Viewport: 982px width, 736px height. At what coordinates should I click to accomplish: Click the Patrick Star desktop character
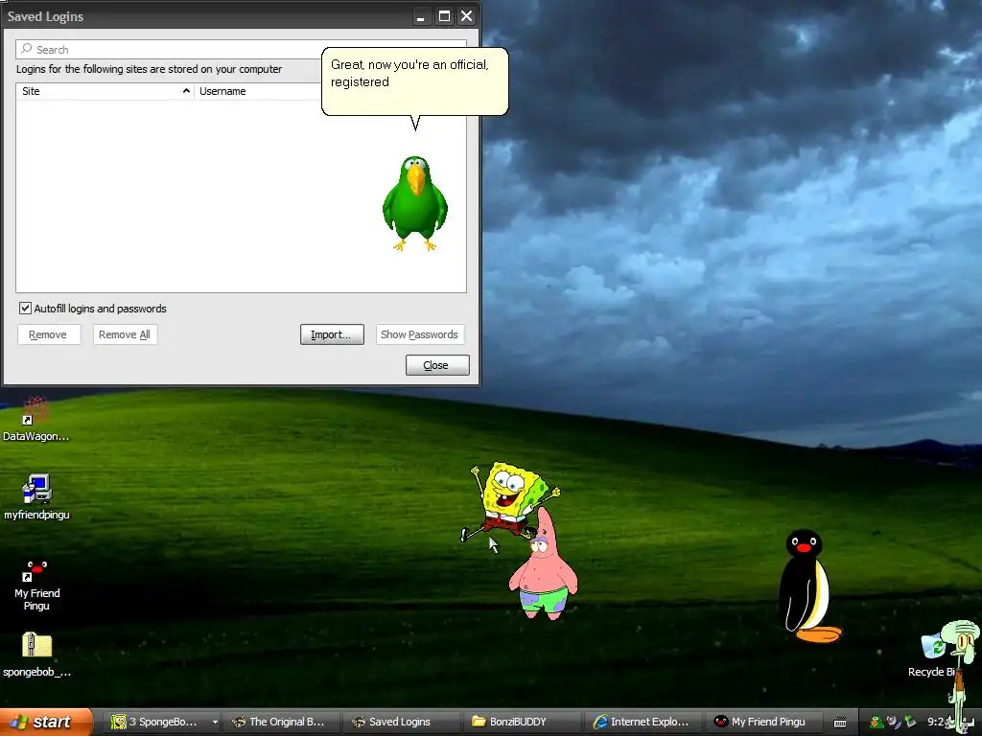[x=544, y=565]
